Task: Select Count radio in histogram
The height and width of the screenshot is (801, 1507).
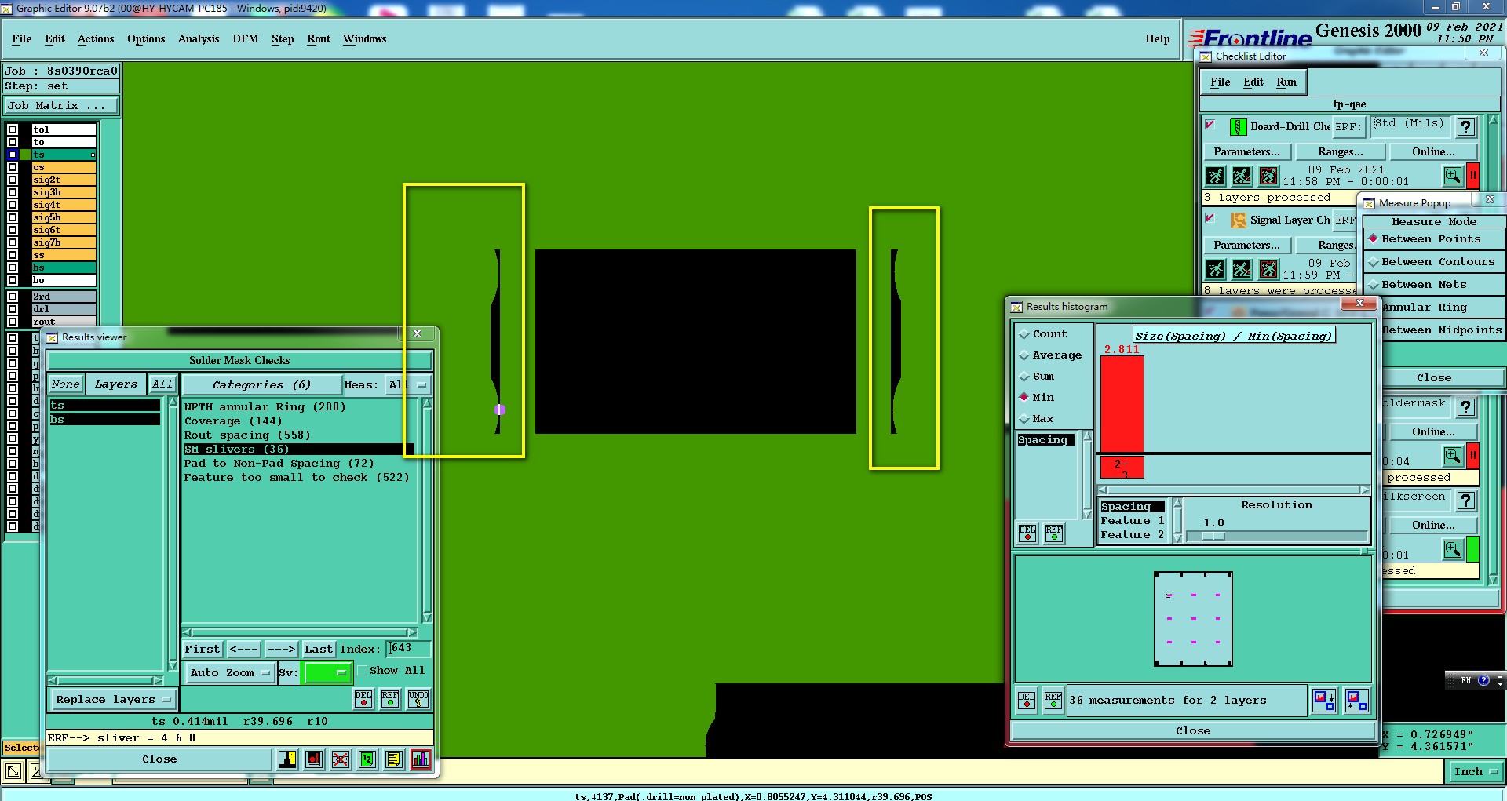Action: click(x=1024, y=334)
